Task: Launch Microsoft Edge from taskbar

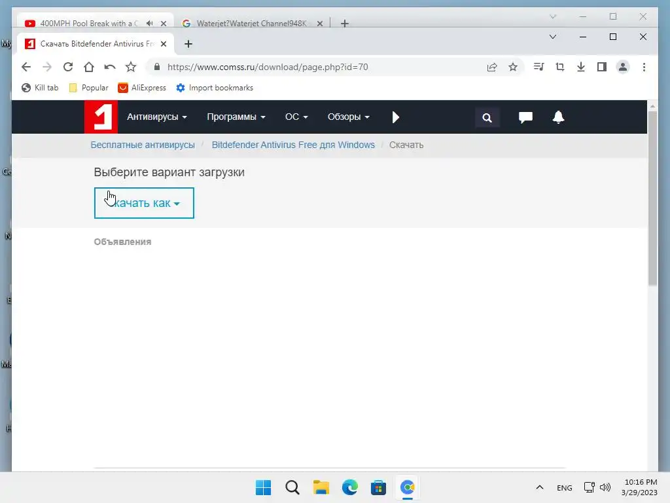Action: click(x=349, y=487)
